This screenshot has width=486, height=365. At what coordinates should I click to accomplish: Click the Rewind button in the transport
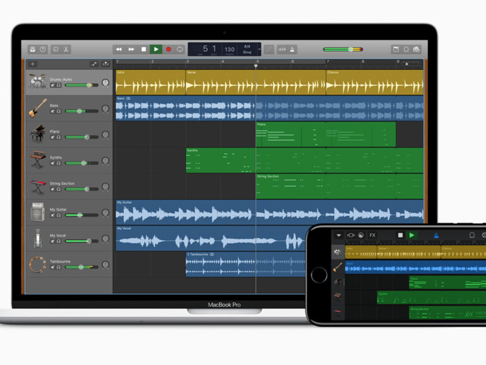click(119, 49)
